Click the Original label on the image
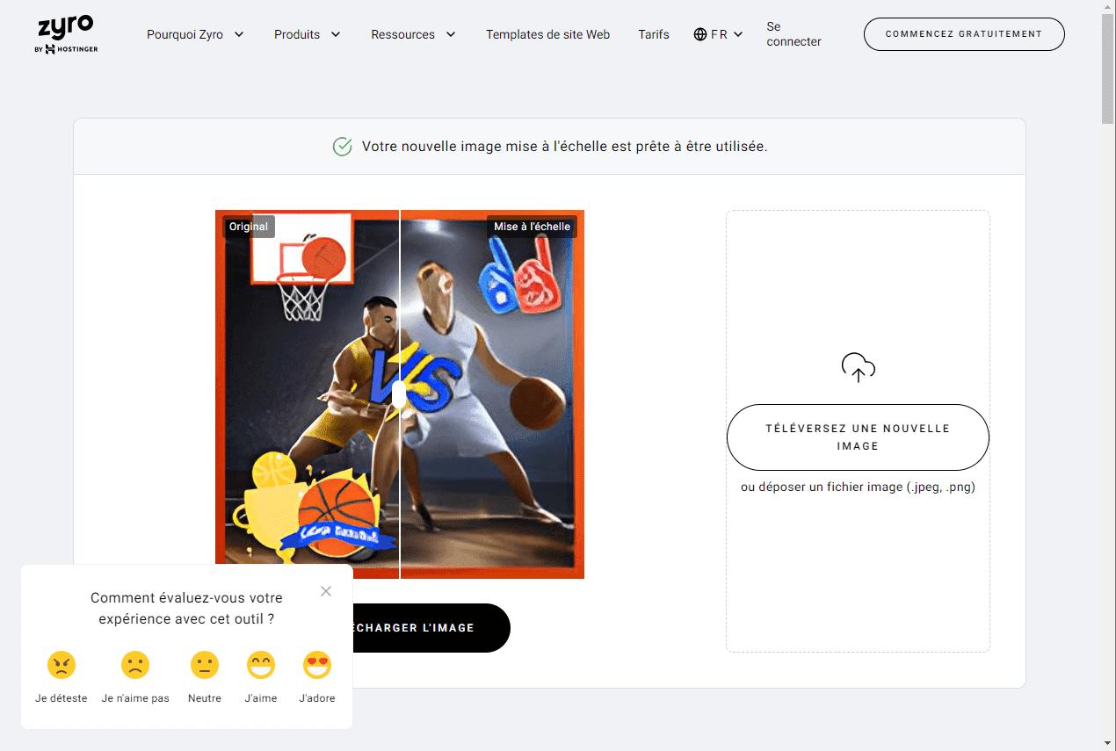The width and height of the screenshot is (1116, 751). click(249, 227)
